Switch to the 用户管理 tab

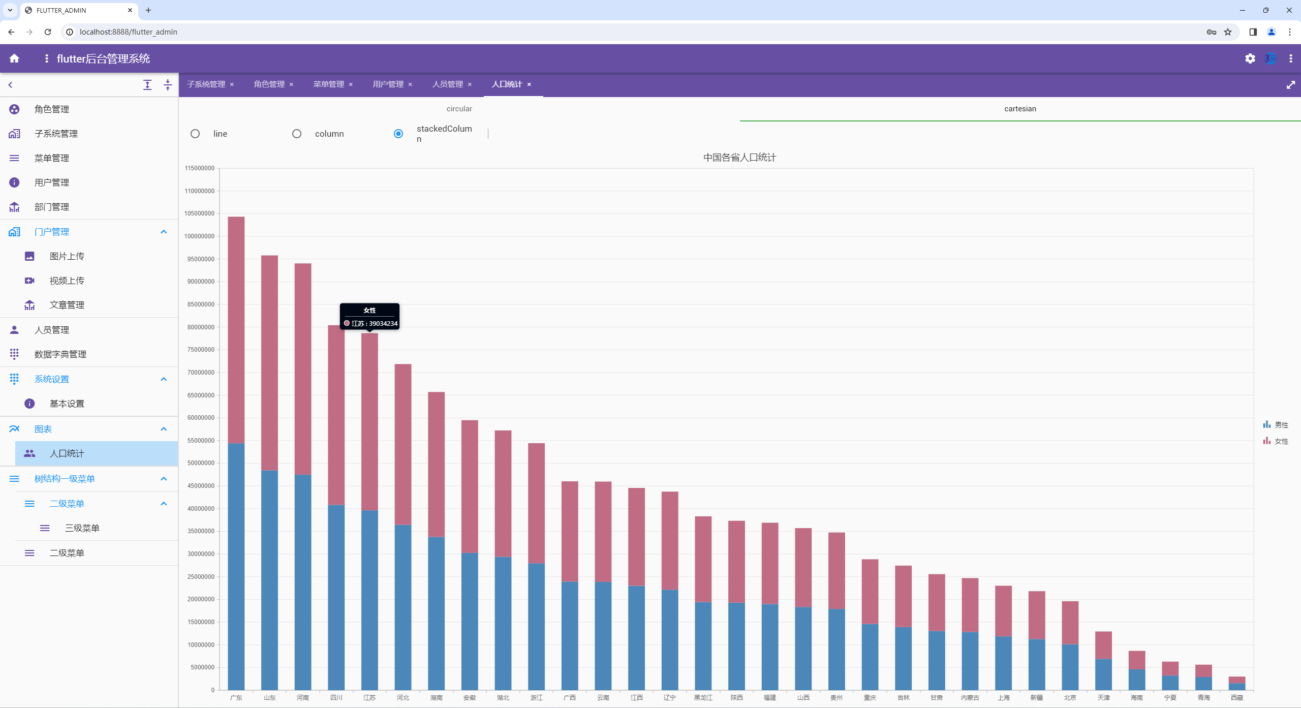click(388, 84)
